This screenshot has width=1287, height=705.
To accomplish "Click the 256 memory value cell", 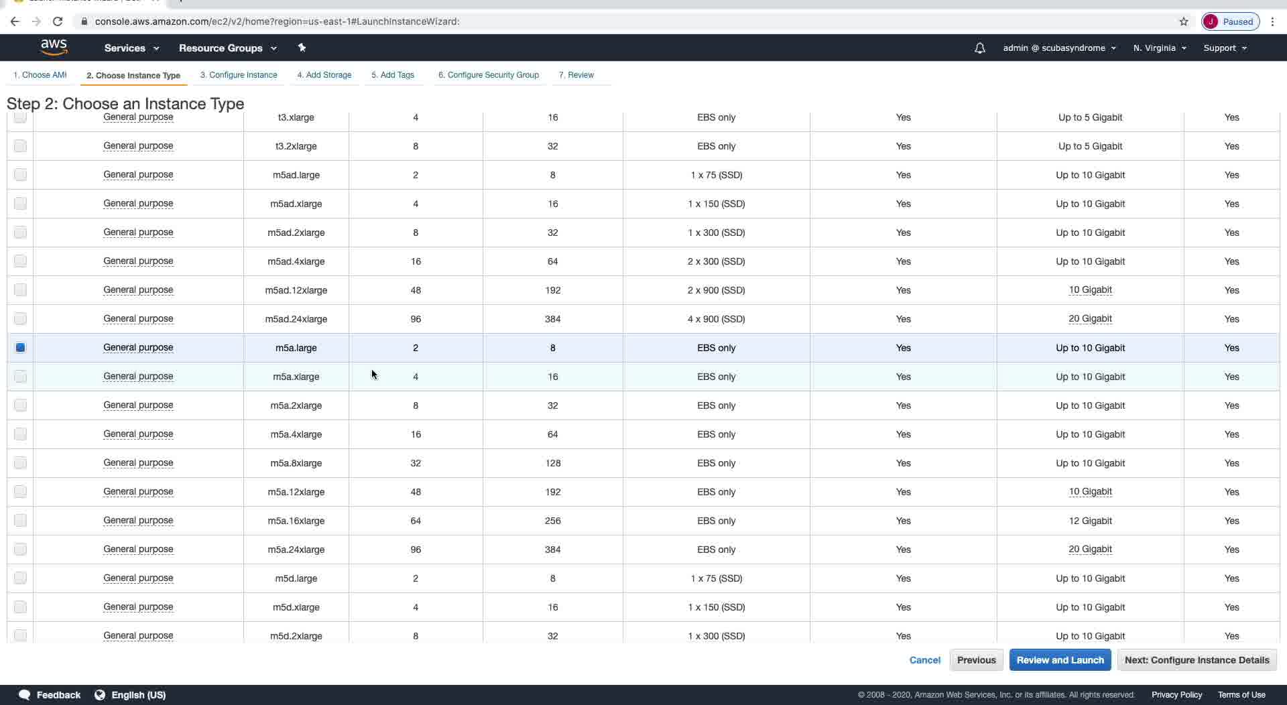I will pyautogui.click(x=552, y=521).
